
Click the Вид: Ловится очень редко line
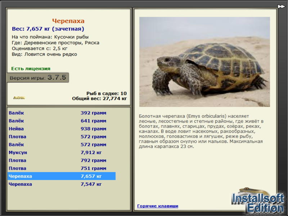44,54
